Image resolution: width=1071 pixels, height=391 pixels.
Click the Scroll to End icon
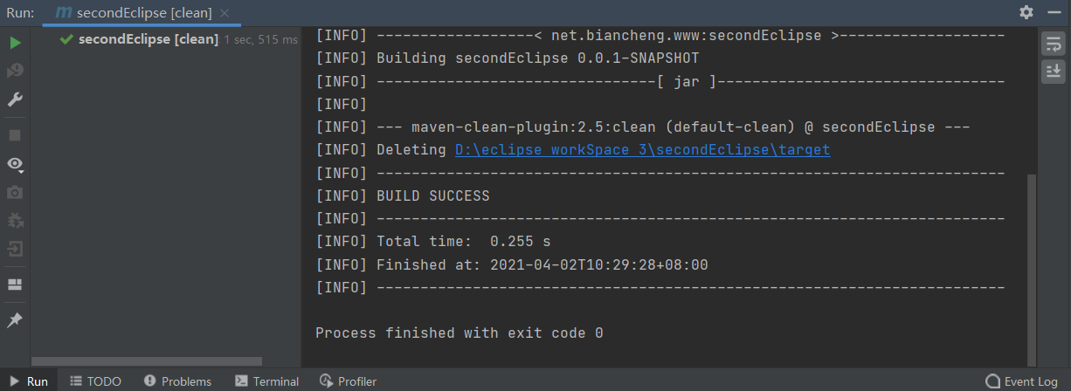[1053, 72]
